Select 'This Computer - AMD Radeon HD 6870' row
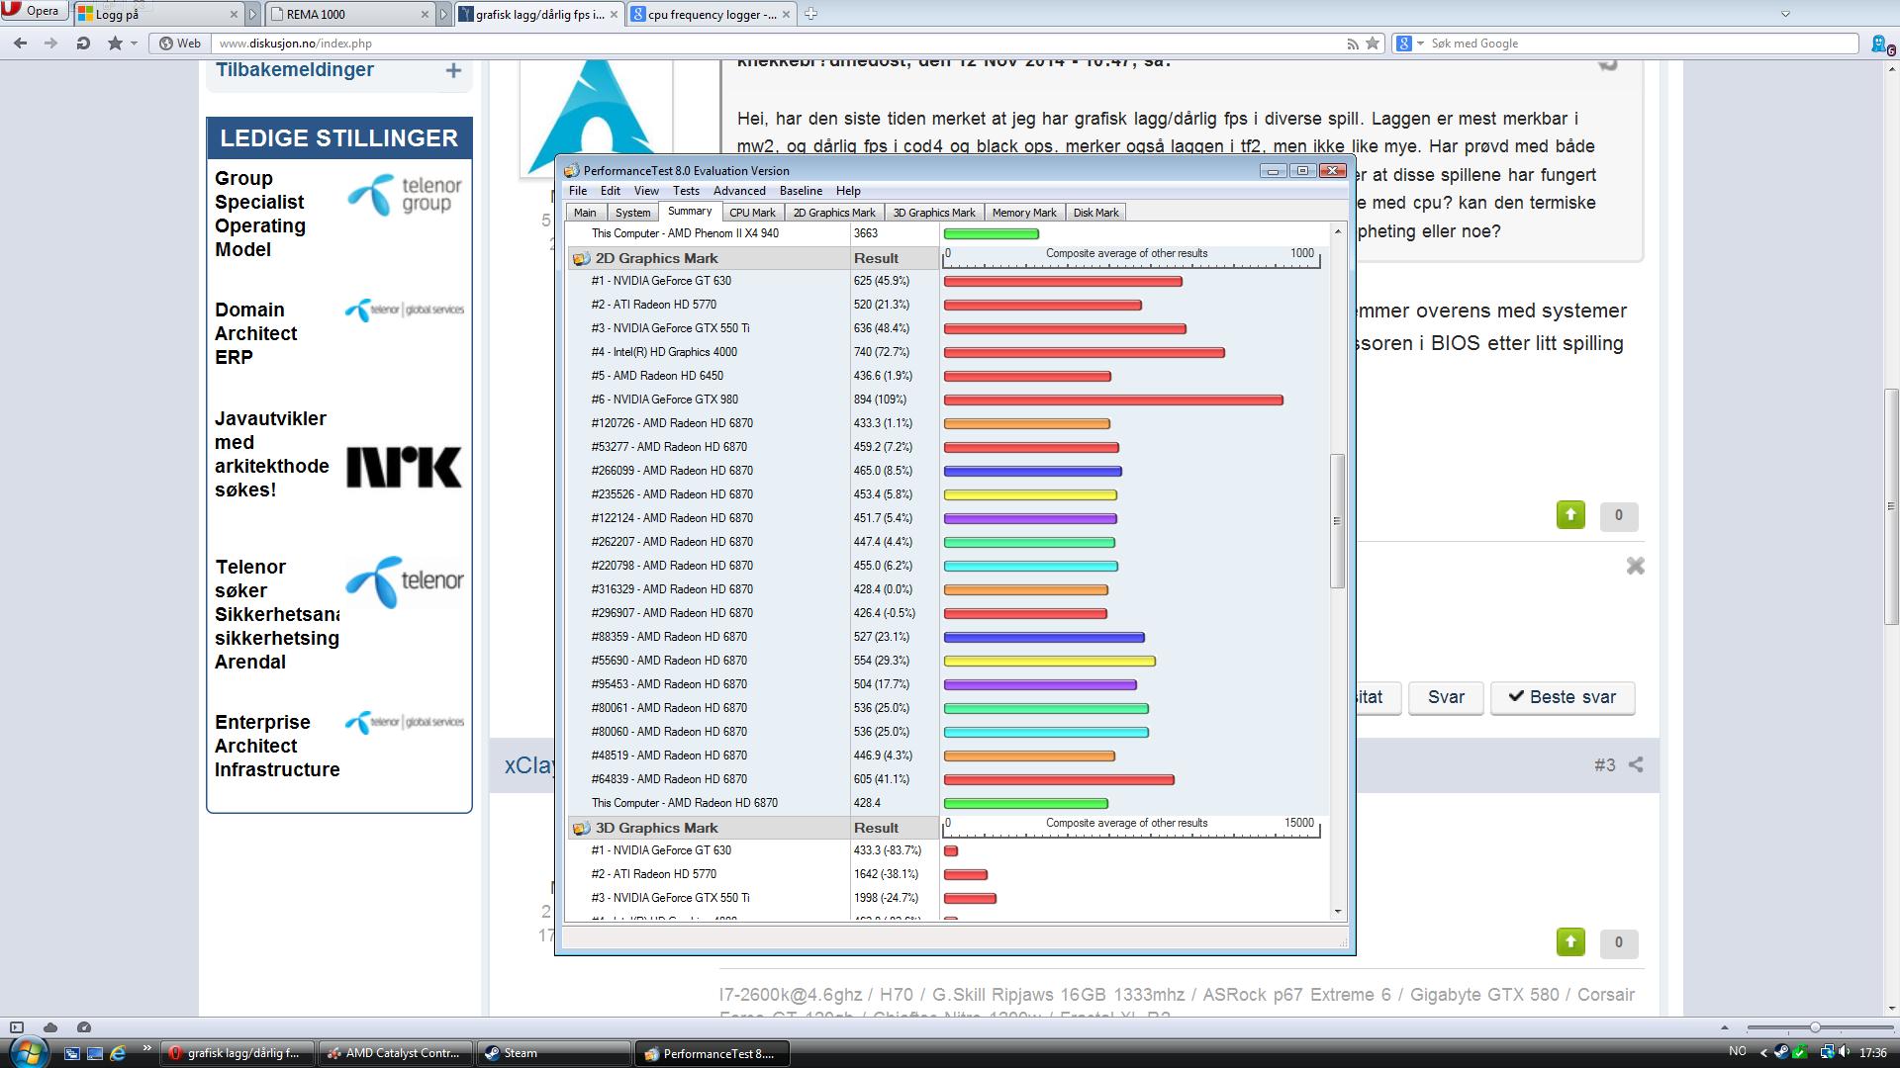1900x1068 pixels. pyautogui.click(x=950, y=803)
